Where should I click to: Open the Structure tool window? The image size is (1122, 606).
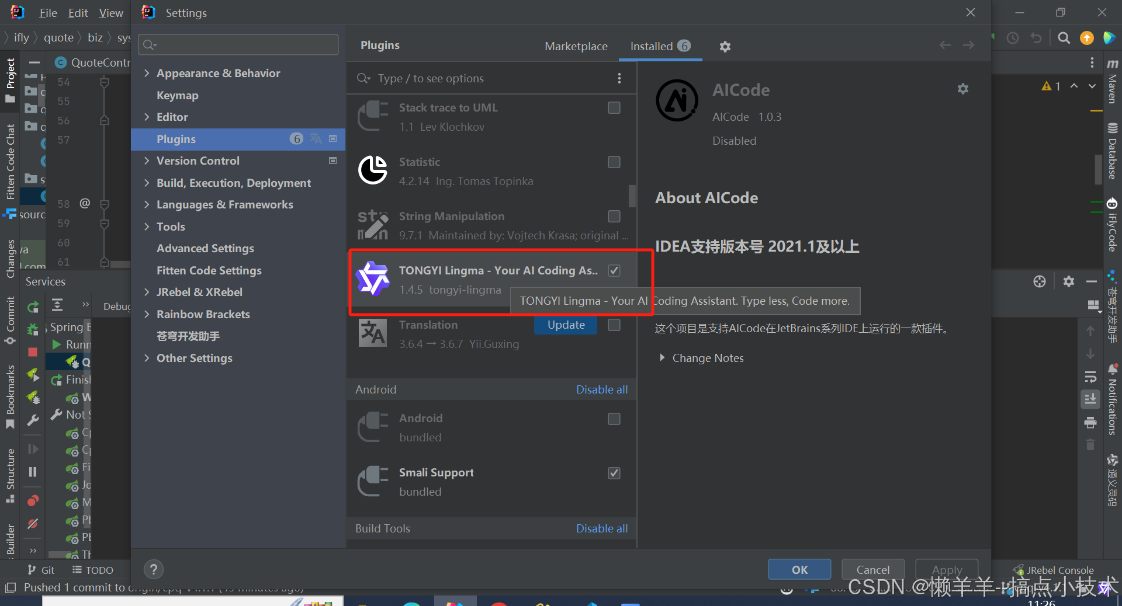(x=10, y=475)
